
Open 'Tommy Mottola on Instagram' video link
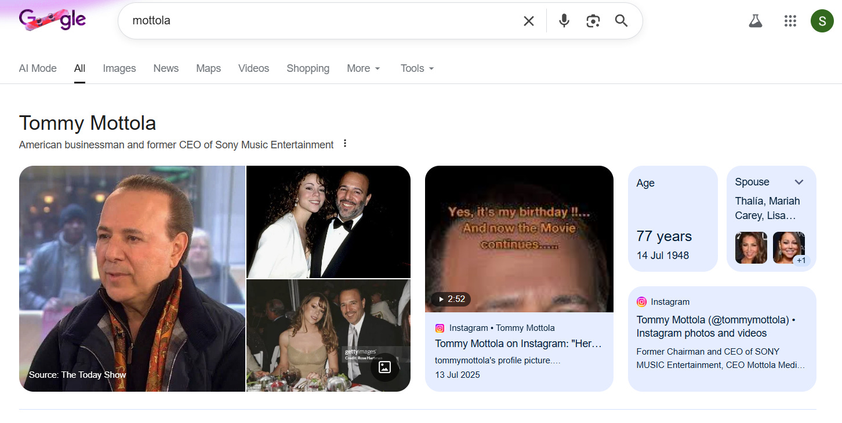coord(518,344)
